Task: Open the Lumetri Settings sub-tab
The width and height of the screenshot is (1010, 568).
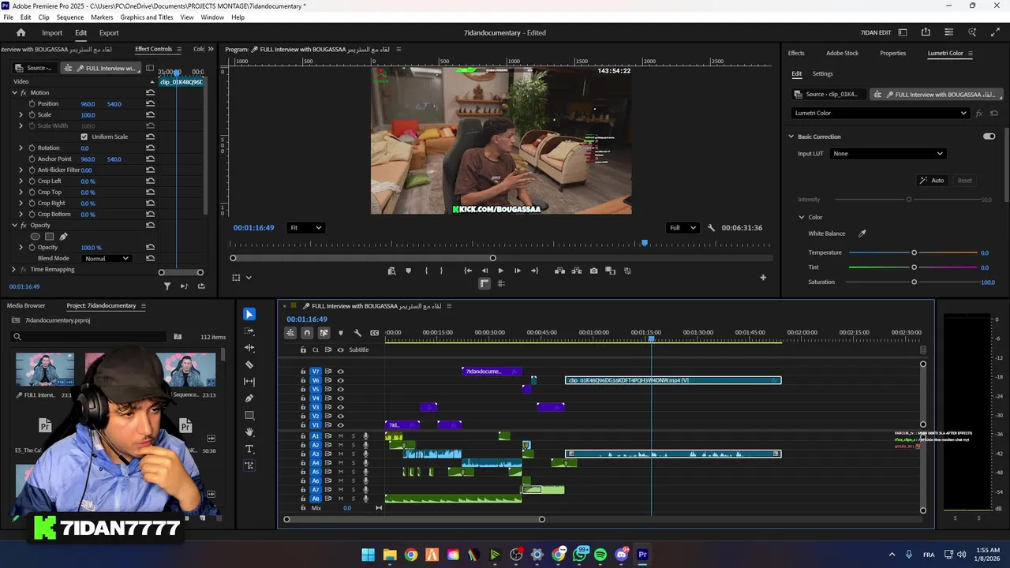Action: 822,73
